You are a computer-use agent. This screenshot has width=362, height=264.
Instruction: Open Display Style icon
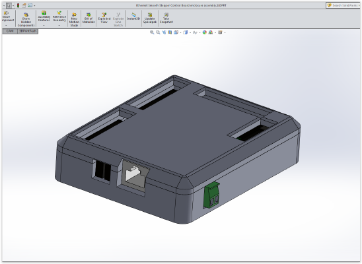click(185, 32)
